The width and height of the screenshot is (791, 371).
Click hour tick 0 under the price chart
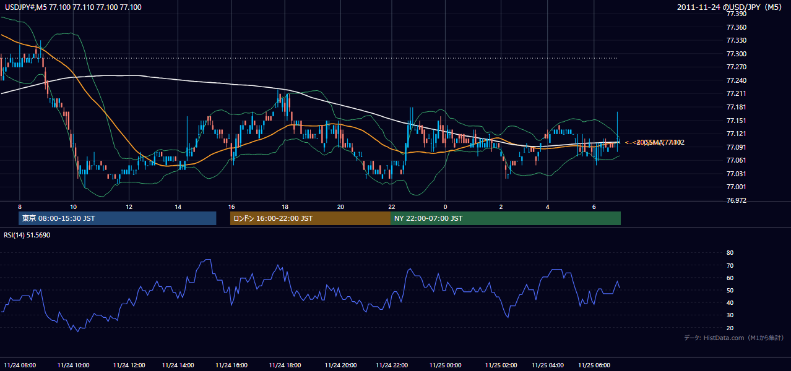[x=446, y=207]
